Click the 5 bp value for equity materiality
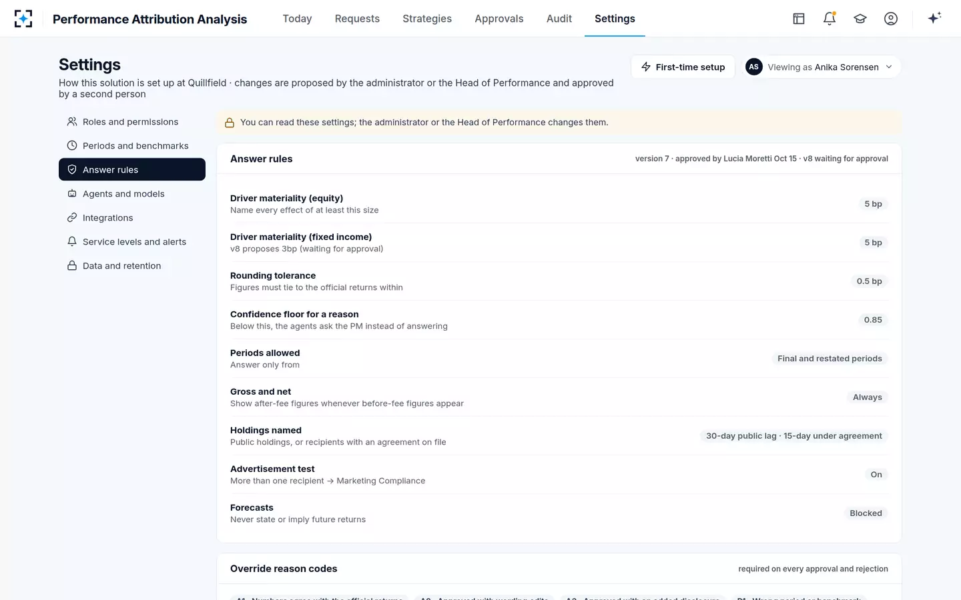The height and width of the screenshot is (600, 961). pyautogui.click(x=873, y=204)
